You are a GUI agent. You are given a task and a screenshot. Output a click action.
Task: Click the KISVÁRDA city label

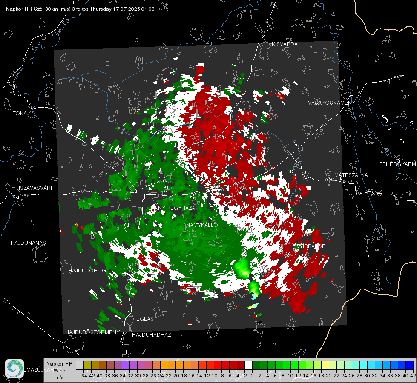[x=285, y=44]
